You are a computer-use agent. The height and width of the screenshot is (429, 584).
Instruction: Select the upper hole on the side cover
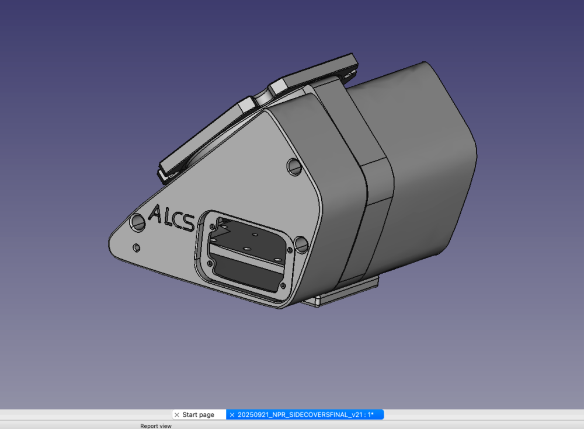pyautogui.click(x=294, y=166)
